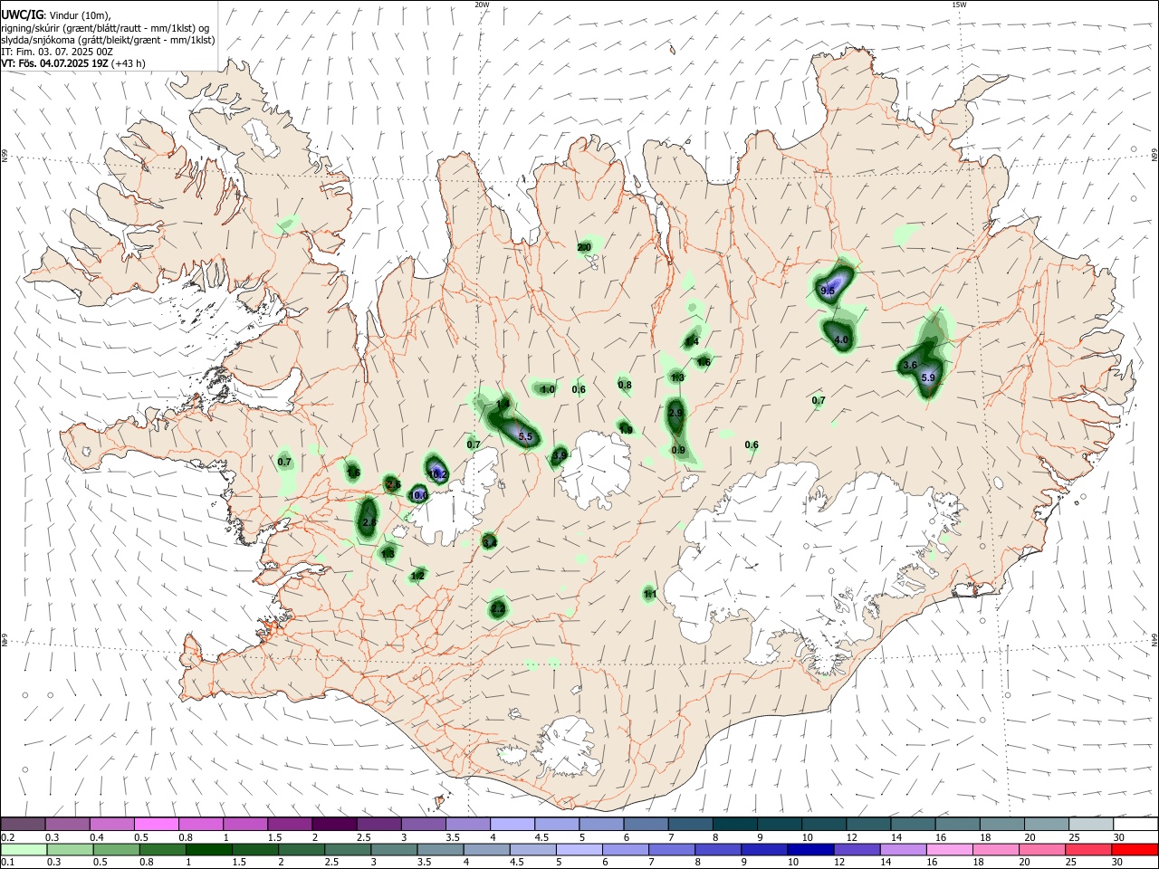Click the '2.8' precipitation value on map
Screen dimensions: 1159x869
click(369, 522)
